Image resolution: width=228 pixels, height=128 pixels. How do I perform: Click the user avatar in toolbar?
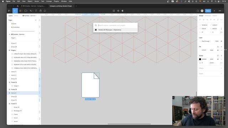click(x=202, y=11)
